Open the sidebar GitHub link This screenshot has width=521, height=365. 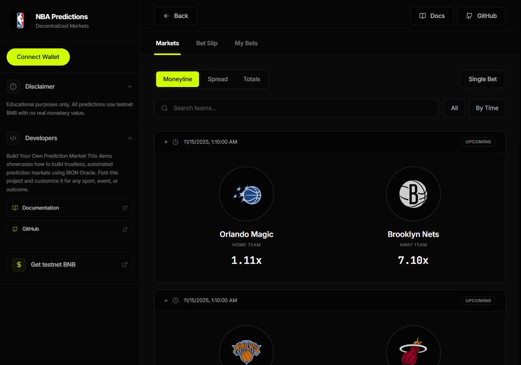70,229
